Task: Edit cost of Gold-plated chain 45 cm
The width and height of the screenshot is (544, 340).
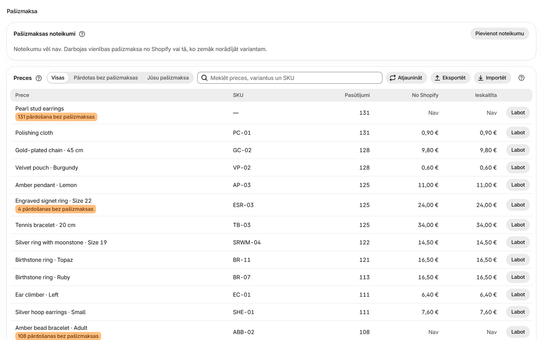Action: click(x=518, y=150)
